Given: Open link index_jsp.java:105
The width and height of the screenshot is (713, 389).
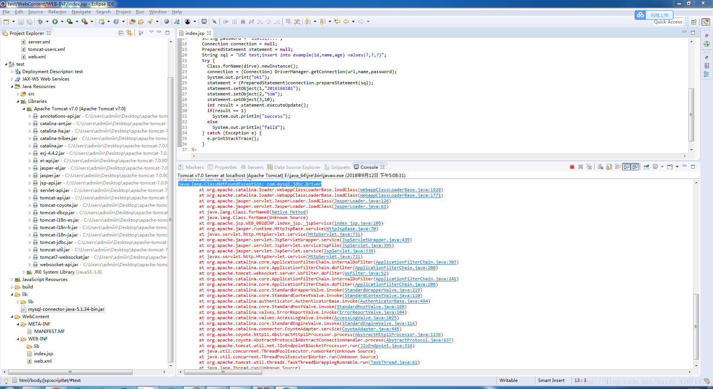Looking at the screenshot, I should point(358,223).
